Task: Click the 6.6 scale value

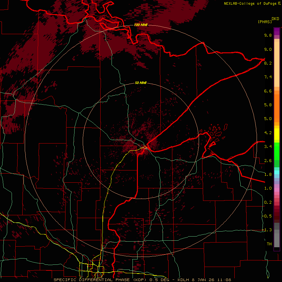Action: pos(268,91)
